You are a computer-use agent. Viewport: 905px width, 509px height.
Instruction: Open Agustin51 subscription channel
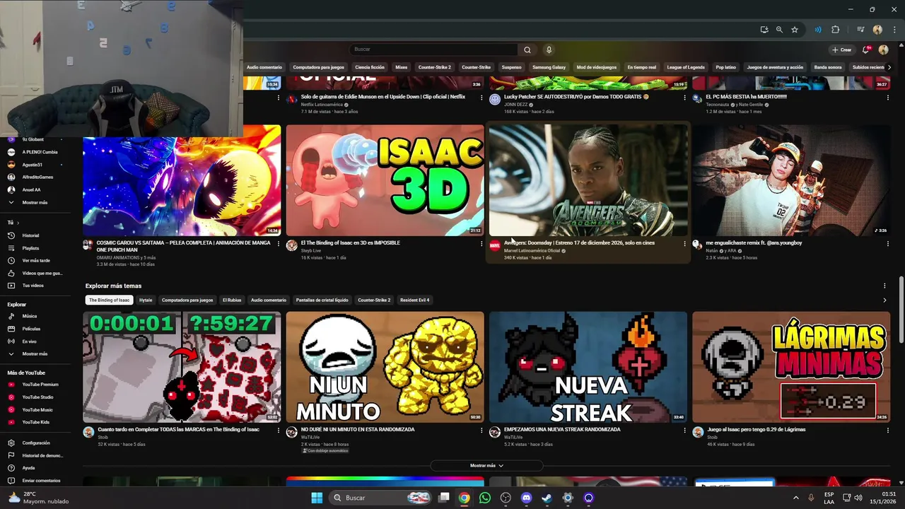coord(32,165)
